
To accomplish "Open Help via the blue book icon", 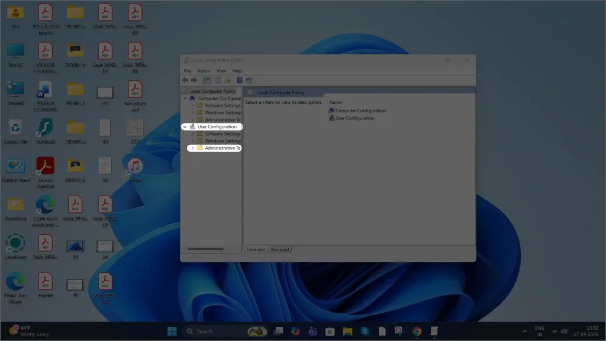I will pyautogui.click(x=239, y=80).
